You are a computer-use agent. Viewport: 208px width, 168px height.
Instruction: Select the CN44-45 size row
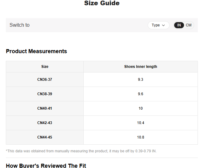point(45,137)
